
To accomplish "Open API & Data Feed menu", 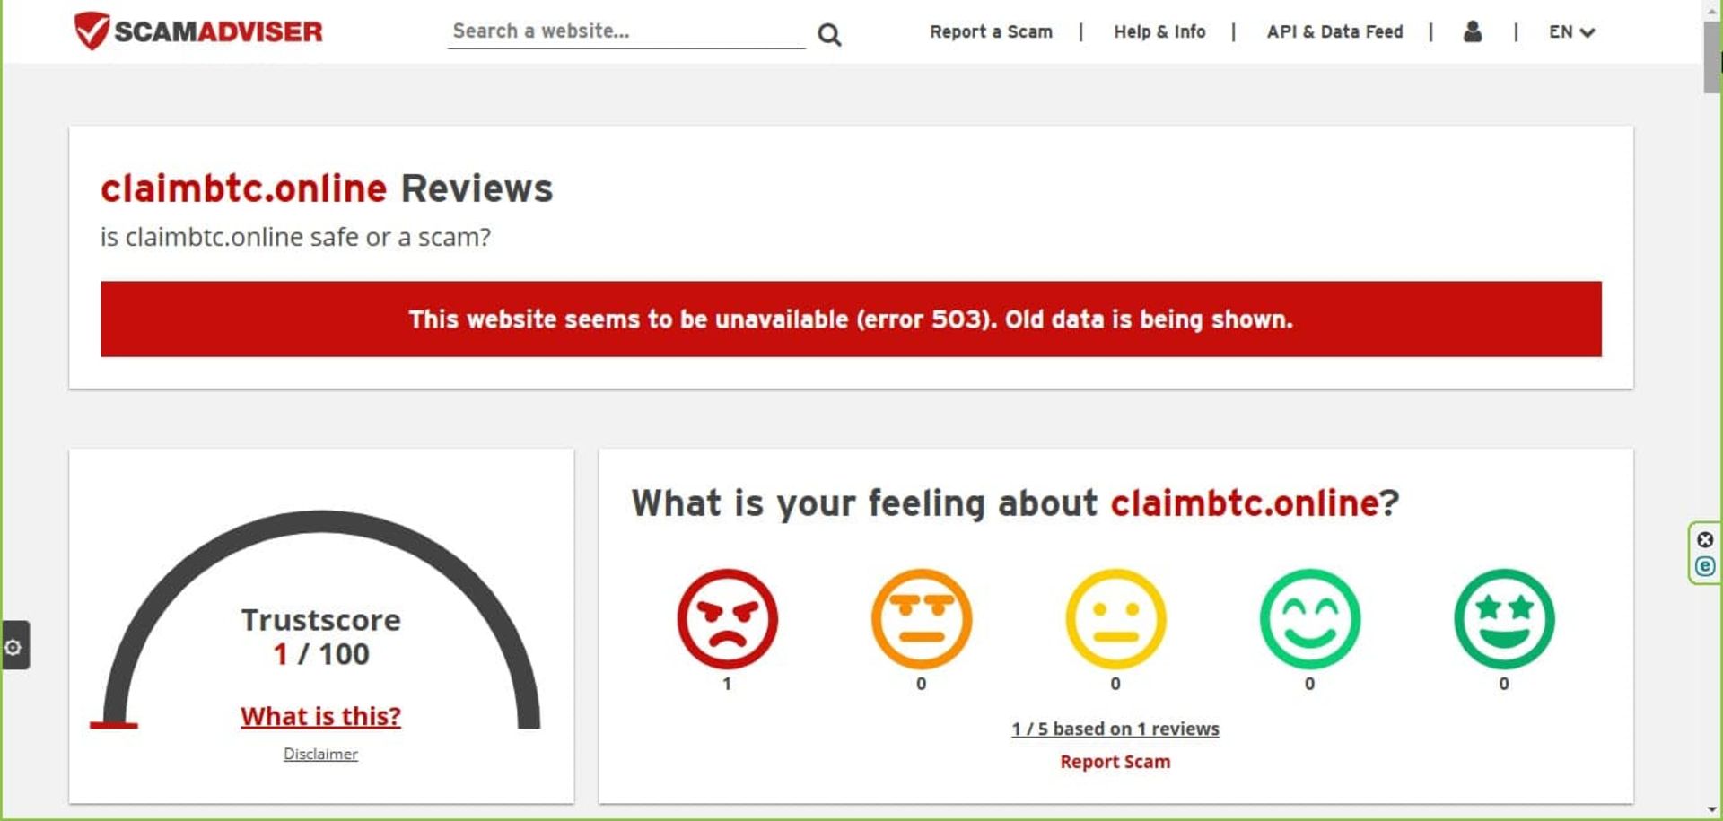I will (x=1334, y=32).
